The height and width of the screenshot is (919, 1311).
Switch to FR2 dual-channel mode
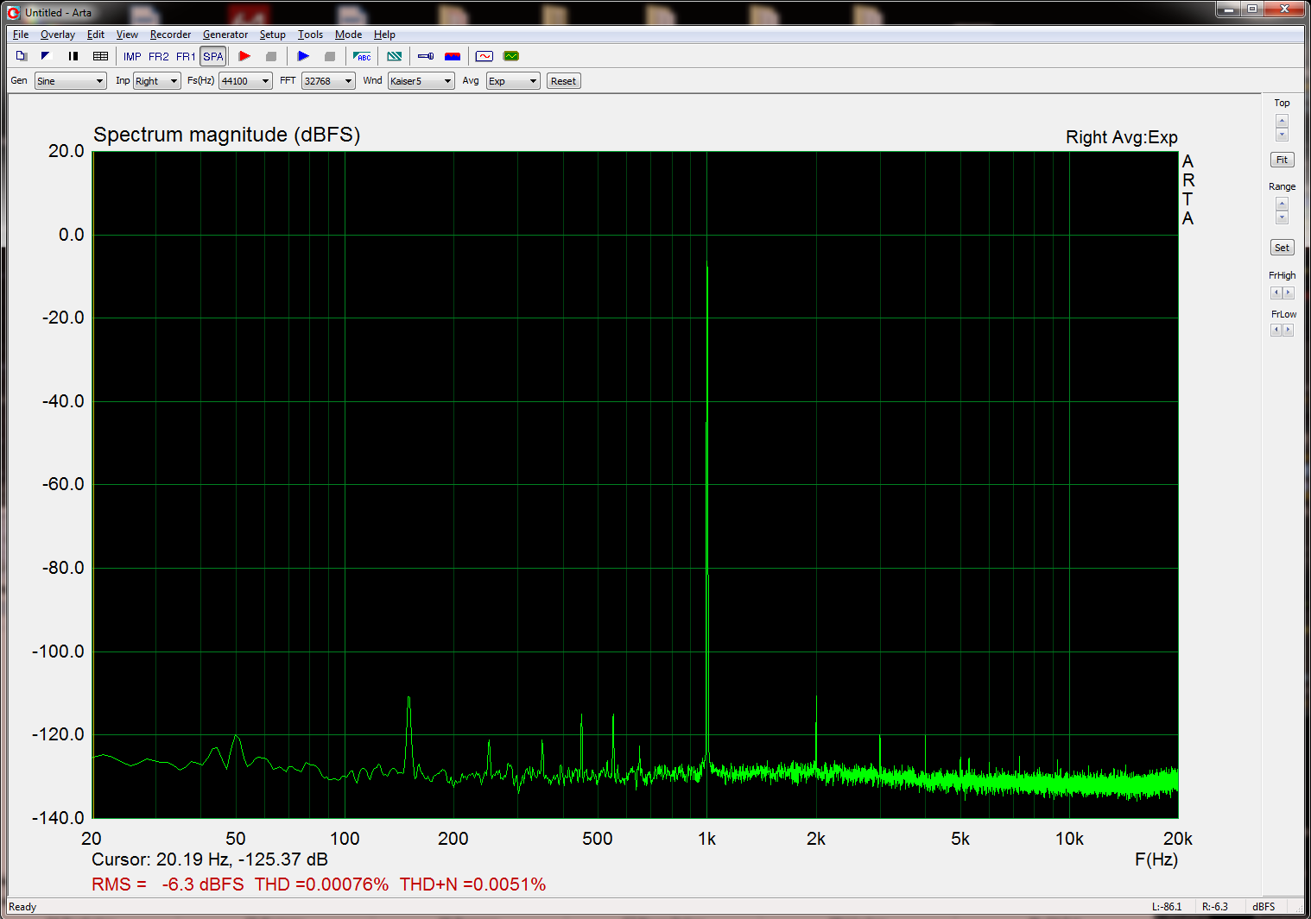point(159,56)
